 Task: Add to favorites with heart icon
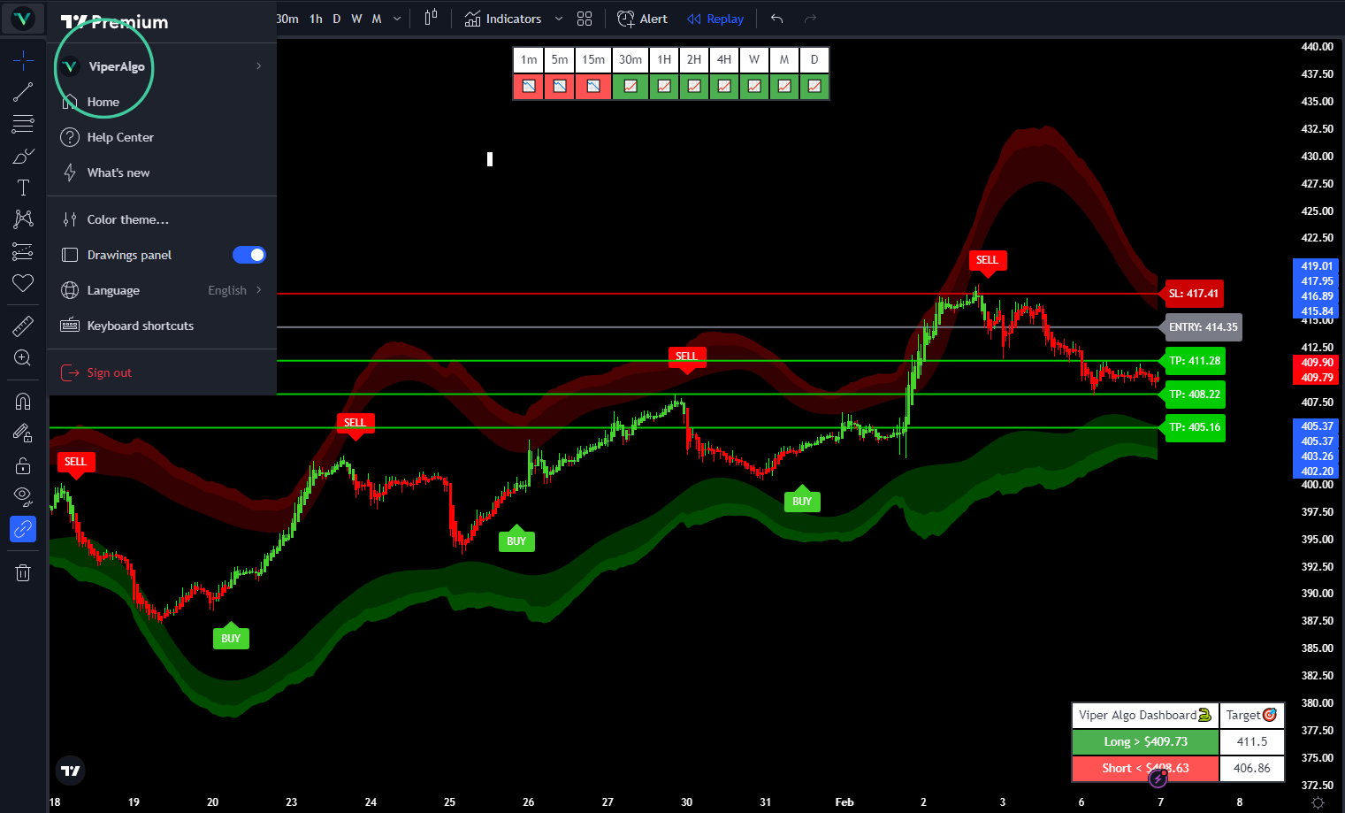[23, 283]
